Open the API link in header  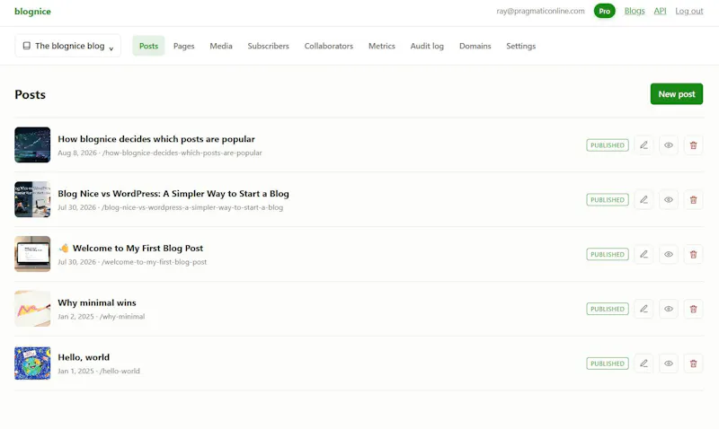pos(660,11)
